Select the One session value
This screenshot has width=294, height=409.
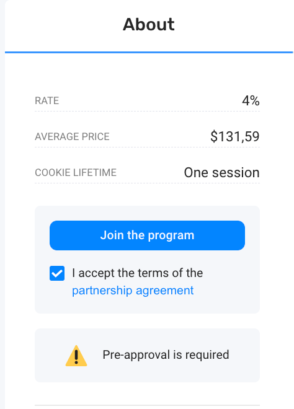click(x=221, y=173)
